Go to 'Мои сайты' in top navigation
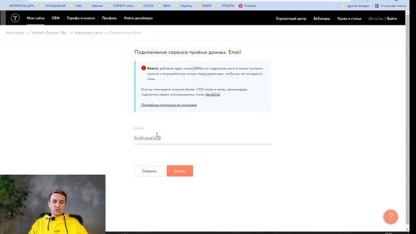Screen dimensions: 416x234 tap(36, 18)
